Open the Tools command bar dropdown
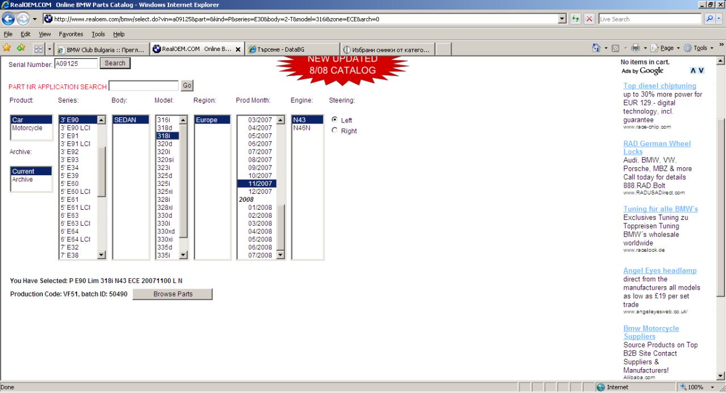 click(699, 48)
